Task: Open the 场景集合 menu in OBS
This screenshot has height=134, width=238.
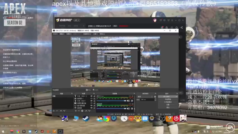Action: 87,34
